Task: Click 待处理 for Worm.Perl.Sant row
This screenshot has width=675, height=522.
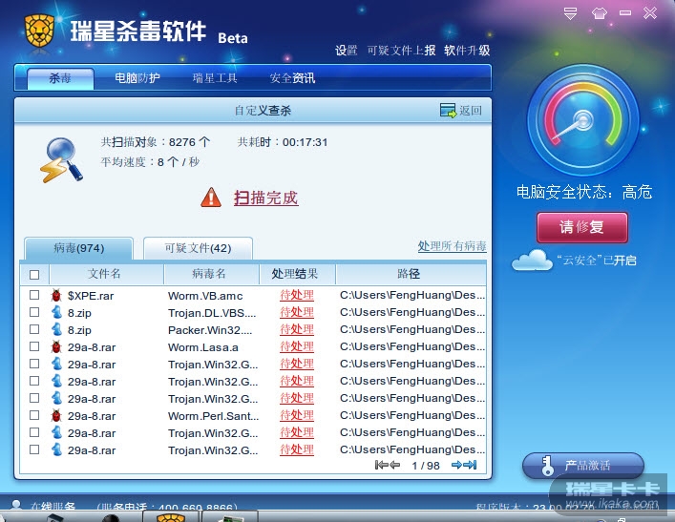Action: click(297, 416)
